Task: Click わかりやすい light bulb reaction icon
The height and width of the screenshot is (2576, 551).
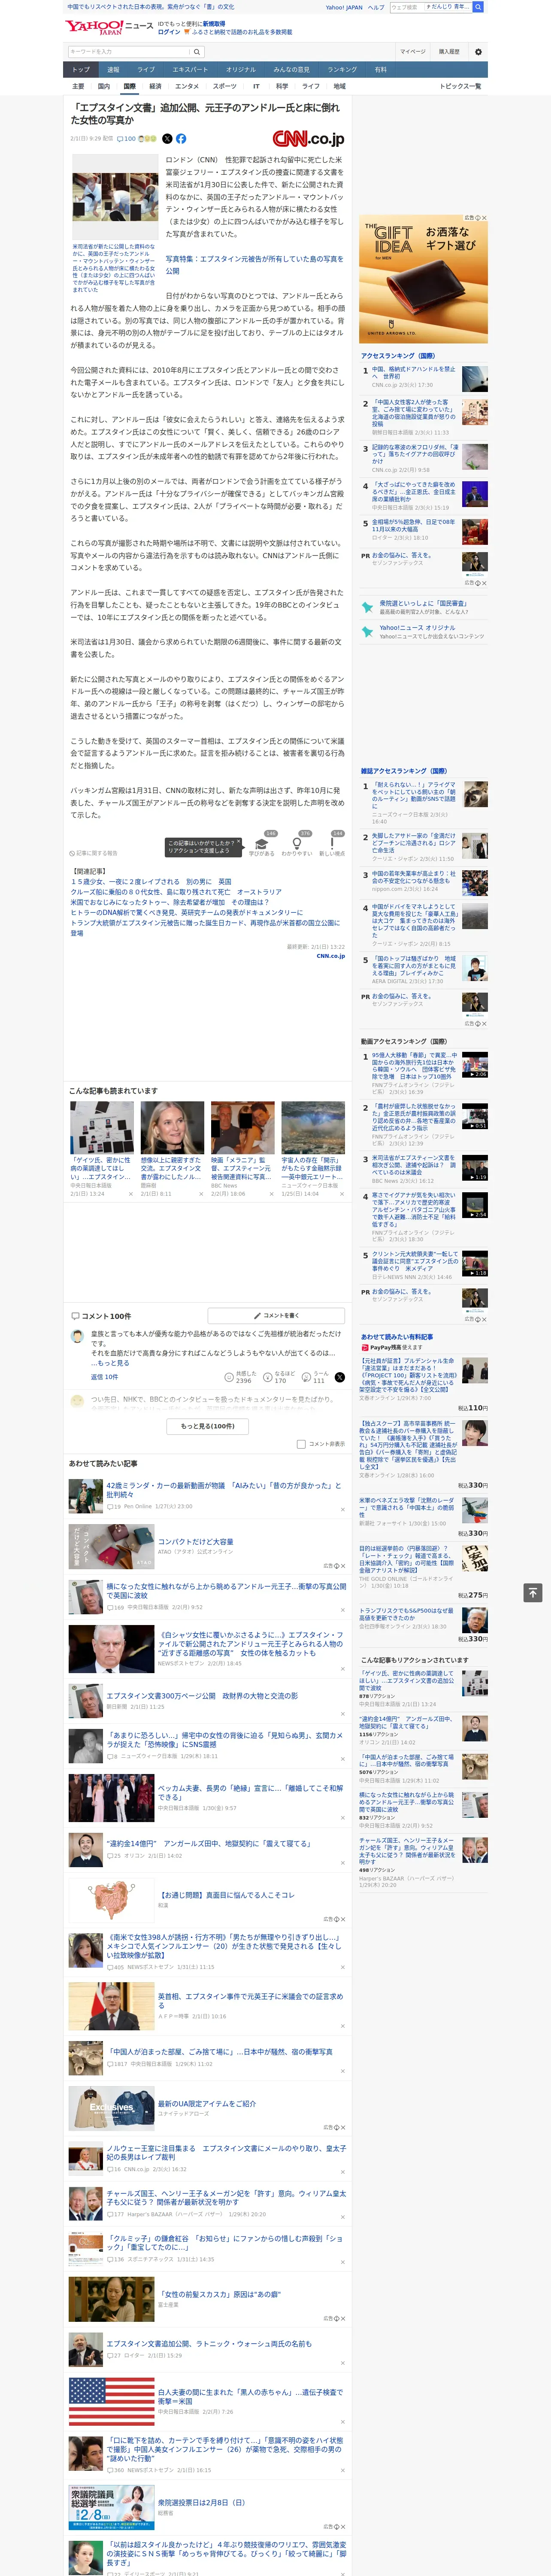Action: click(297, 844)
